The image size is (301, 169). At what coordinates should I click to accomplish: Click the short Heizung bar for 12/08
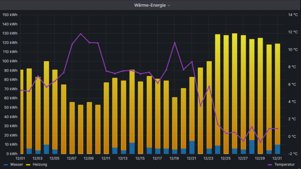(80, 129)
